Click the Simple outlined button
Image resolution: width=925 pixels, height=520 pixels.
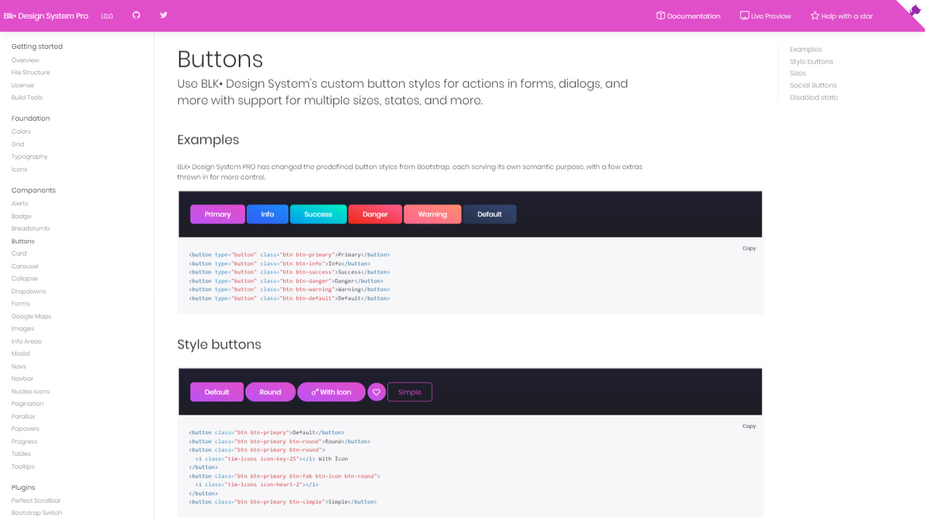[x=410, y=392]
